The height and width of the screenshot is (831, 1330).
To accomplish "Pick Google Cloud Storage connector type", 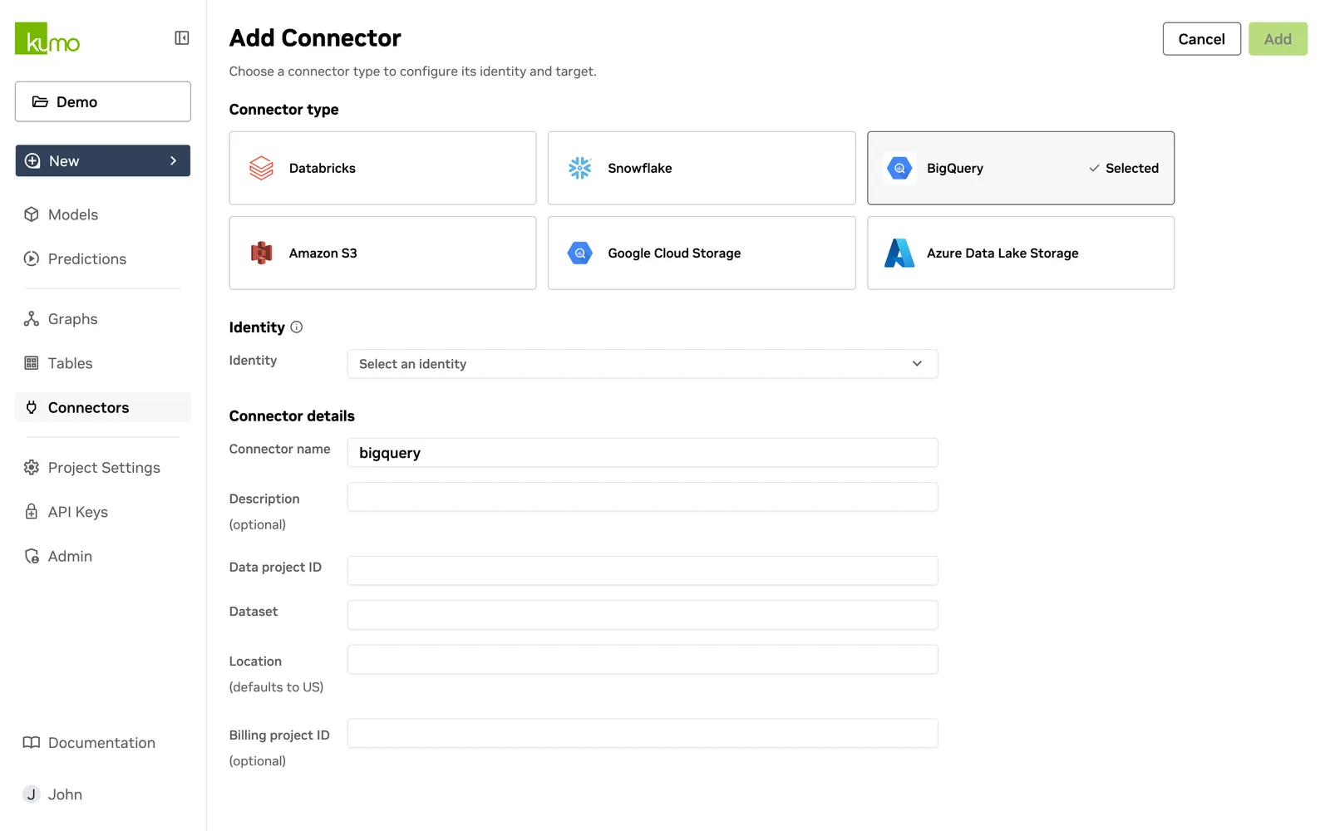I will 702,253.
